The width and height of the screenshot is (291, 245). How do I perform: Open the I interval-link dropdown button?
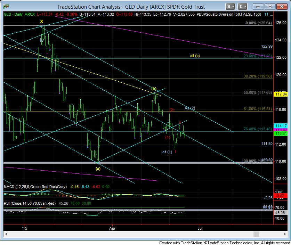click(242, 7)
